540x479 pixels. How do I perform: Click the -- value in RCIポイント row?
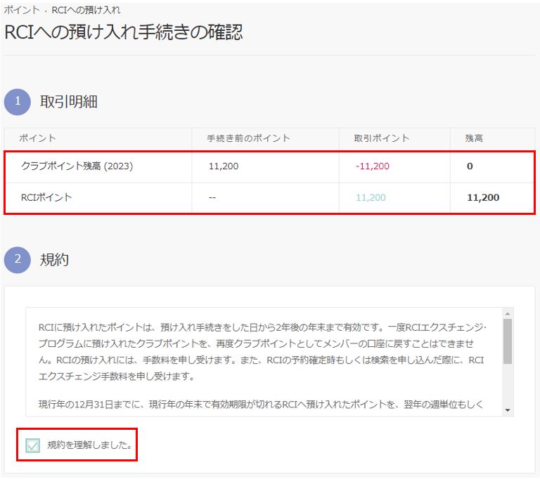click(212, 198)
